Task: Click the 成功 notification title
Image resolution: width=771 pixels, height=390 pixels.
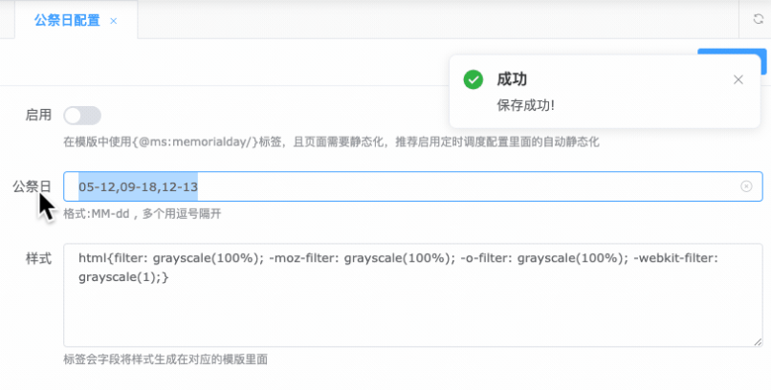Action: tap(512, 79)
